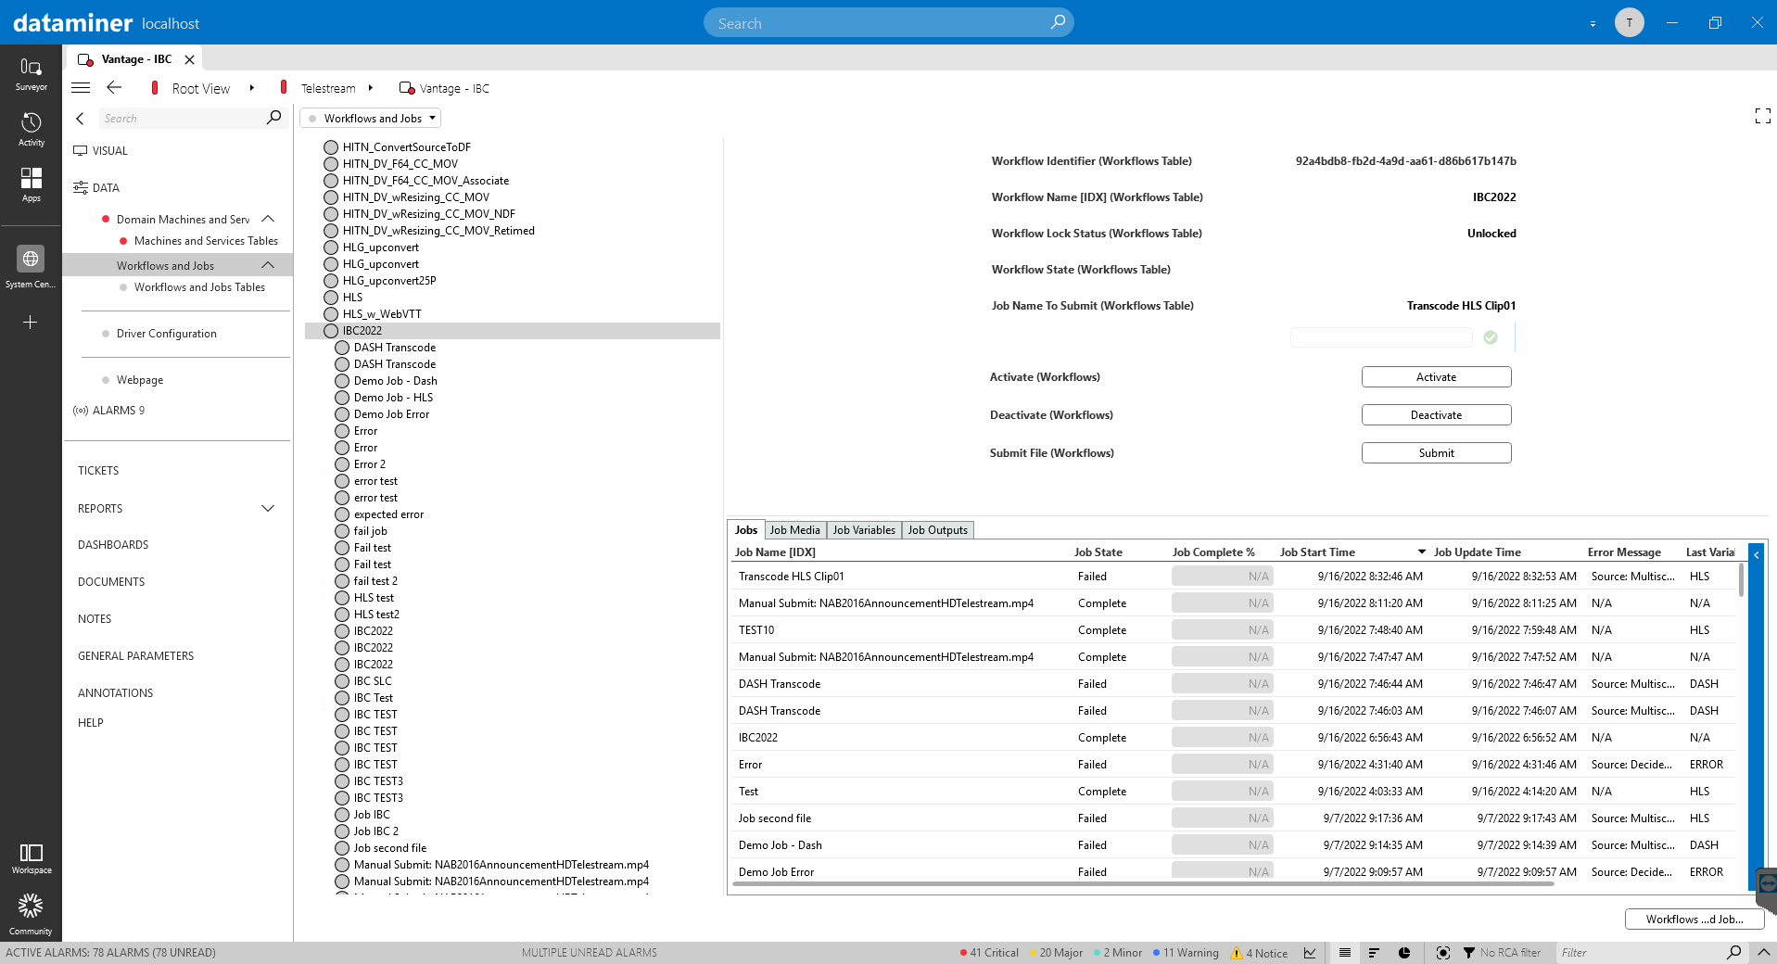
Task: Switch to the Job Variables tab
Action: coord(864,530)
